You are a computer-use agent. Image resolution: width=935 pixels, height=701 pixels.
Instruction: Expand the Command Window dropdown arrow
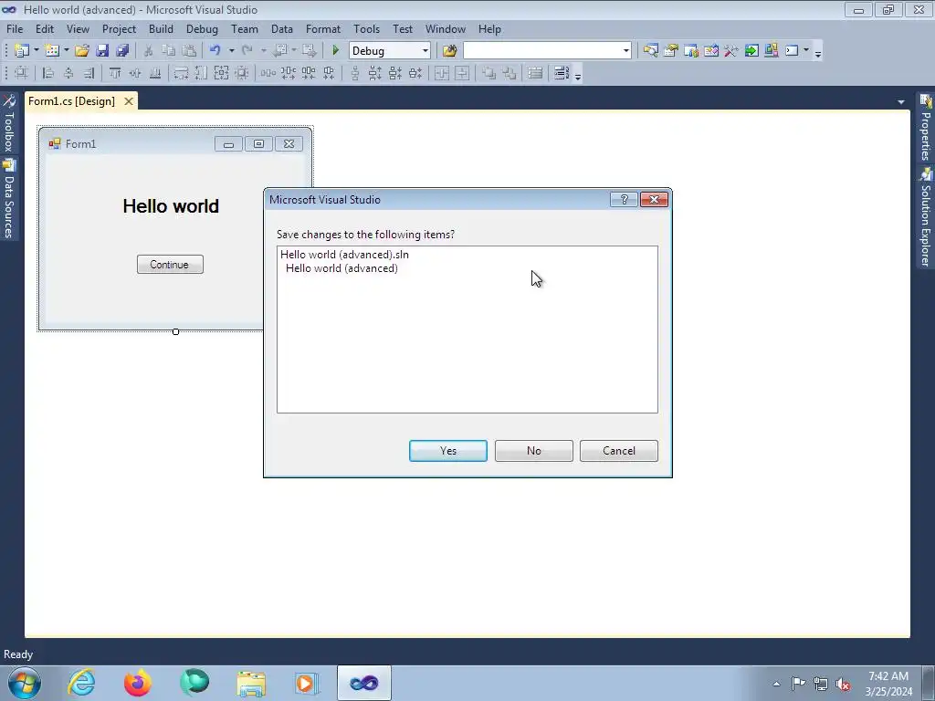[x=806, y=51]
